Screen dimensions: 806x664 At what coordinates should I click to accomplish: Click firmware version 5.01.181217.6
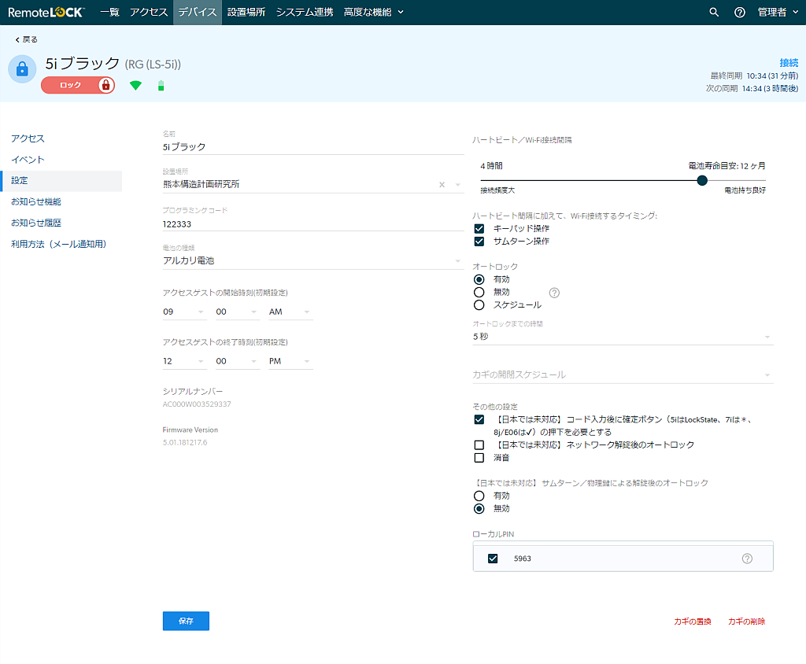(185, 442)
